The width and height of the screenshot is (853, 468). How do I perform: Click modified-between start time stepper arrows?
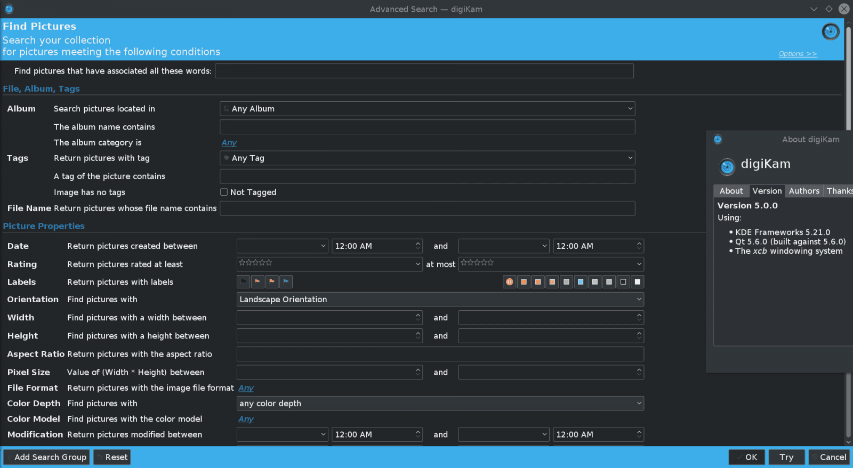click(418, 434)
